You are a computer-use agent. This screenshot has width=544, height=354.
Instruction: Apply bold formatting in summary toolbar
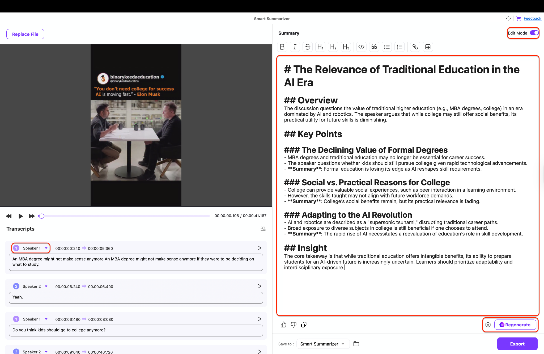pos(282,47)
